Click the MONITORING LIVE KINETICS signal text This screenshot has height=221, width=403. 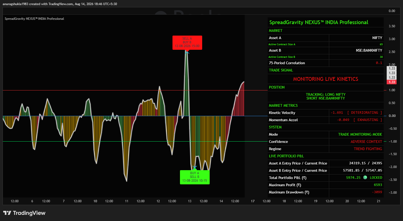(x=326, y=79)
